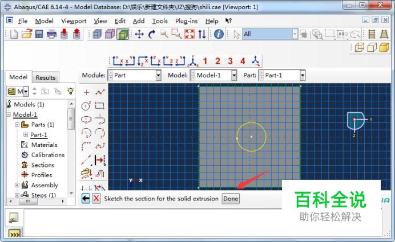
Task: Open a model database file
Action: tap(27, 34)
